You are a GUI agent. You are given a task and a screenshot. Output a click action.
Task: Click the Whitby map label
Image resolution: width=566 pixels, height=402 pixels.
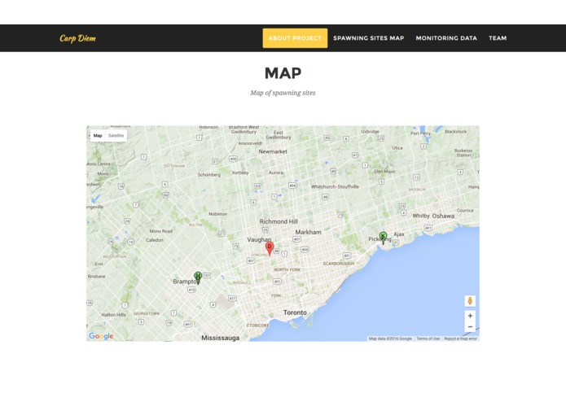point(421,216)
